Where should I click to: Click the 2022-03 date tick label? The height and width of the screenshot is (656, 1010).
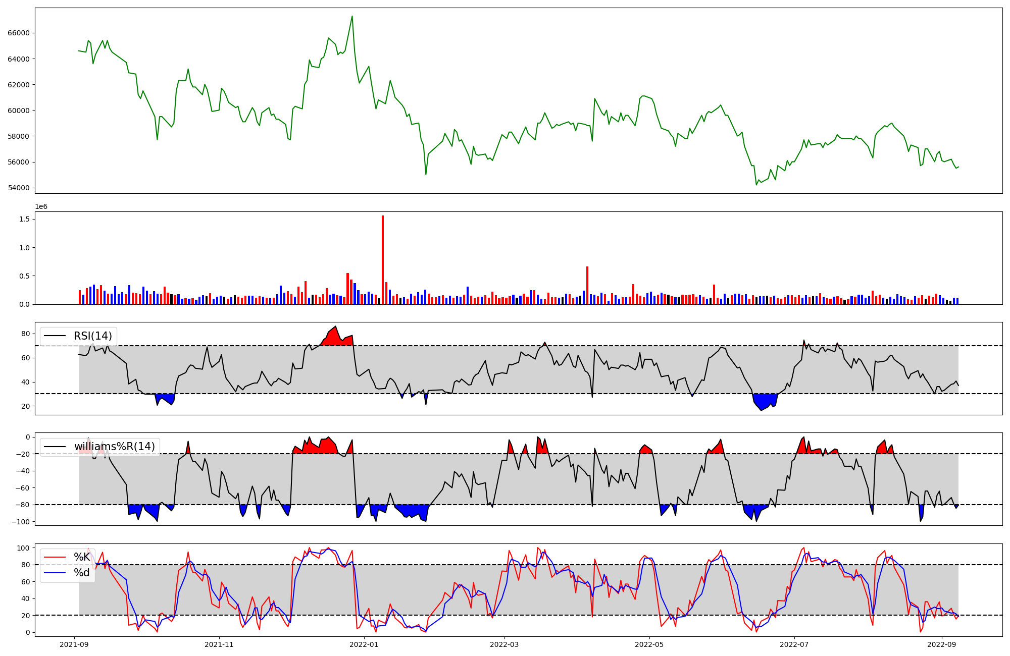pyautogui.click(x=504, y=644)
